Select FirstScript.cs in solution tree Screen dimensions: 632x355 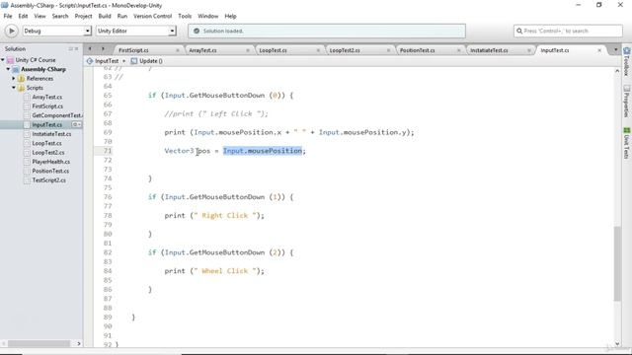click(x=47, y=106)
